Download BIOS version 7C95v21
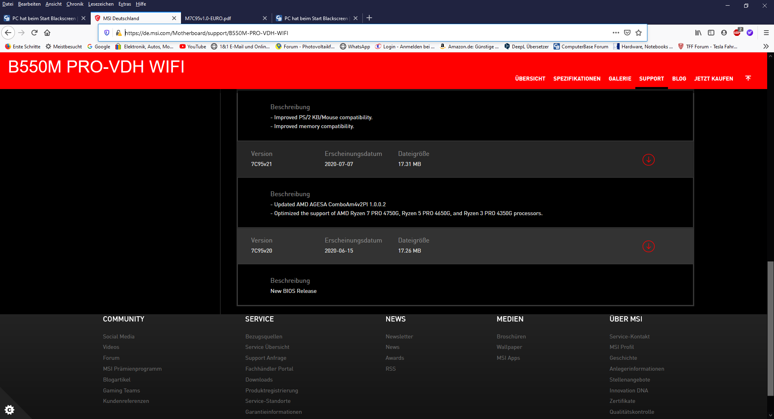The height and width of the screenshot is (419, 774). click(648, 160)
